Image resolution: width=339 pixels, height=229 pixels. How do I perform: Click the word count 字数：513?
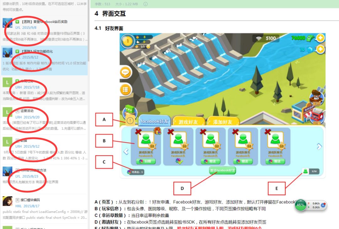click(102, 4)
